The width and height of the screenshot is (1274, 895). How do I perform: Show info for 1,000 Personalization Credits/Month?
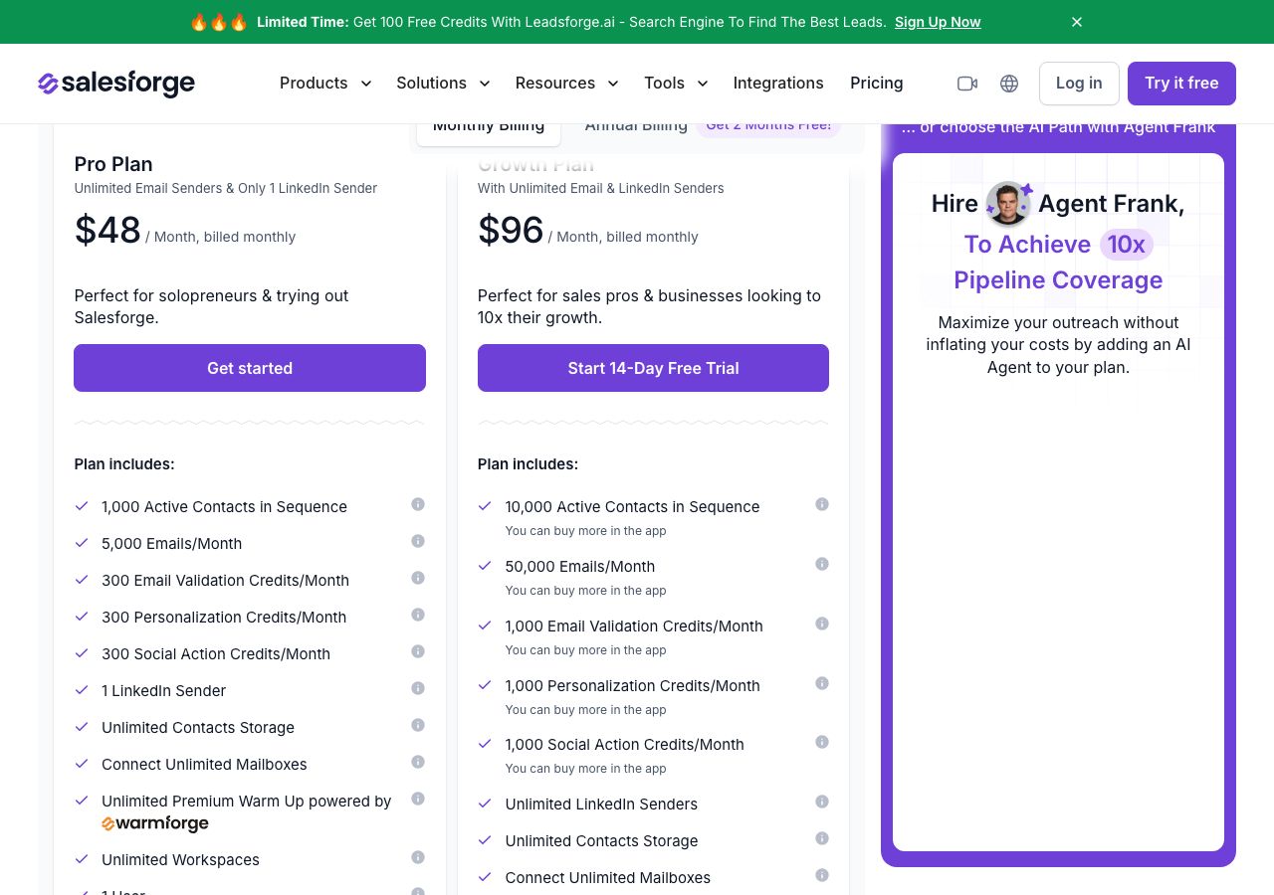tap(822, 683)
